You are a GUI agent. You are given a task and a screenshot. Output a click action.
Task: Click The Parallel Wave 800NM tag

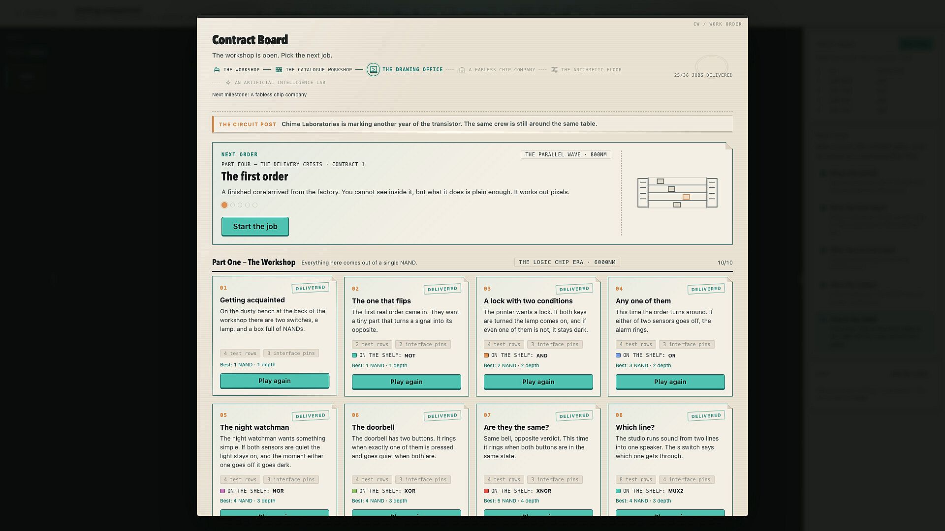566,155
